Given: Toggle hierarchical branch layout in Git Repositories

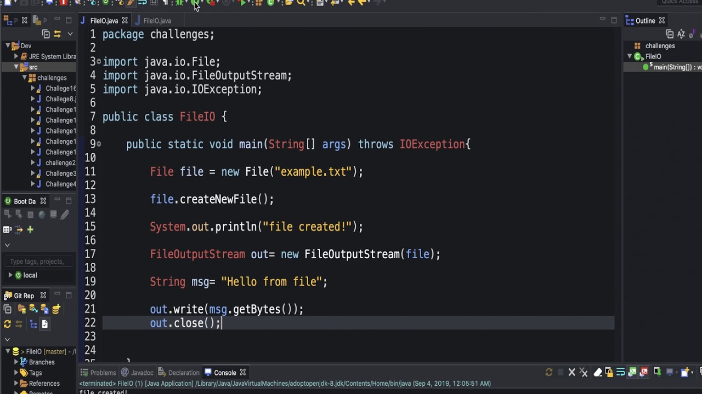Looking at the screenshot, I should [33, 324].
